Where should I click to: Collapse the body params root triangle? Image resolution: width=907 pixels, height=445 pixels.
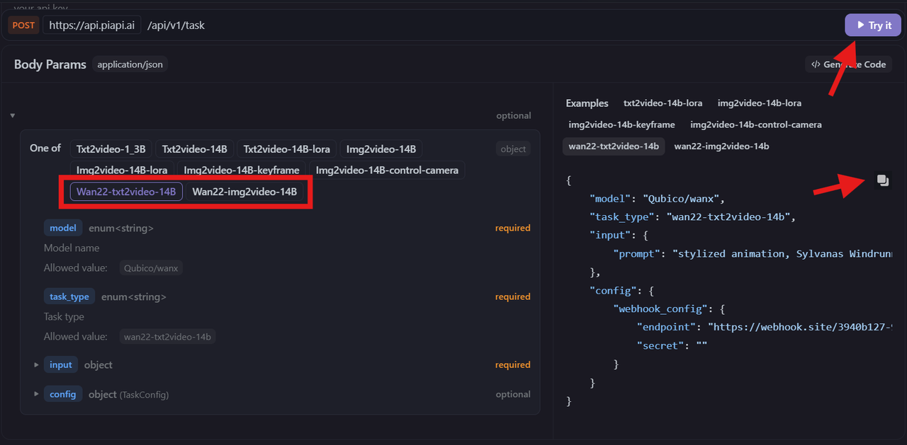point(13,115)
